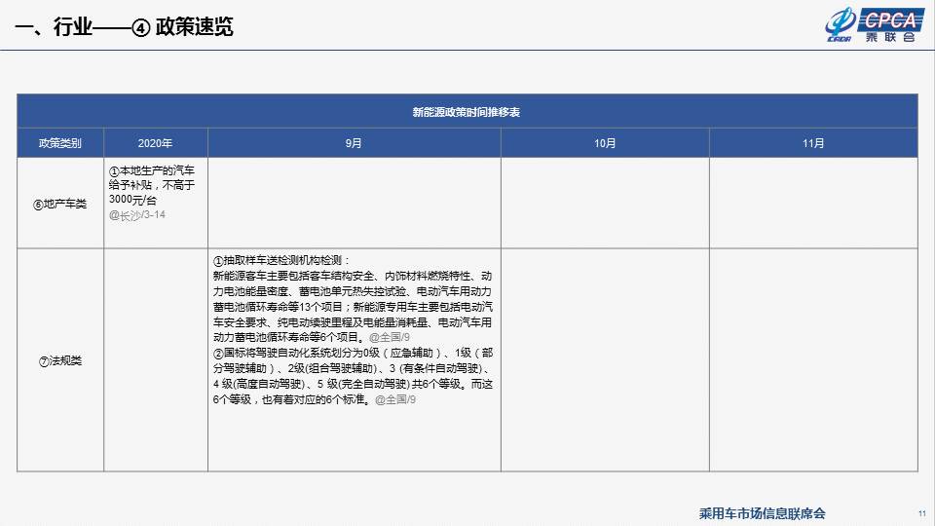Click the CPCA logo in top right
The image size is (935, 526).
click(890, 25)
